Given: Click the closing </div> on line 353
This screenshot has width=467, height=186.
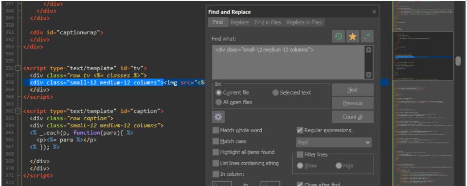Looking at the screenshot, I should pyautogui.click(x=33, y=46).
